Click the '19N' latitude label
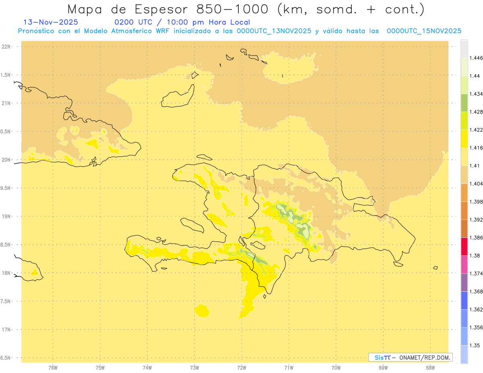The image size is (483, 373). point(6,216)
